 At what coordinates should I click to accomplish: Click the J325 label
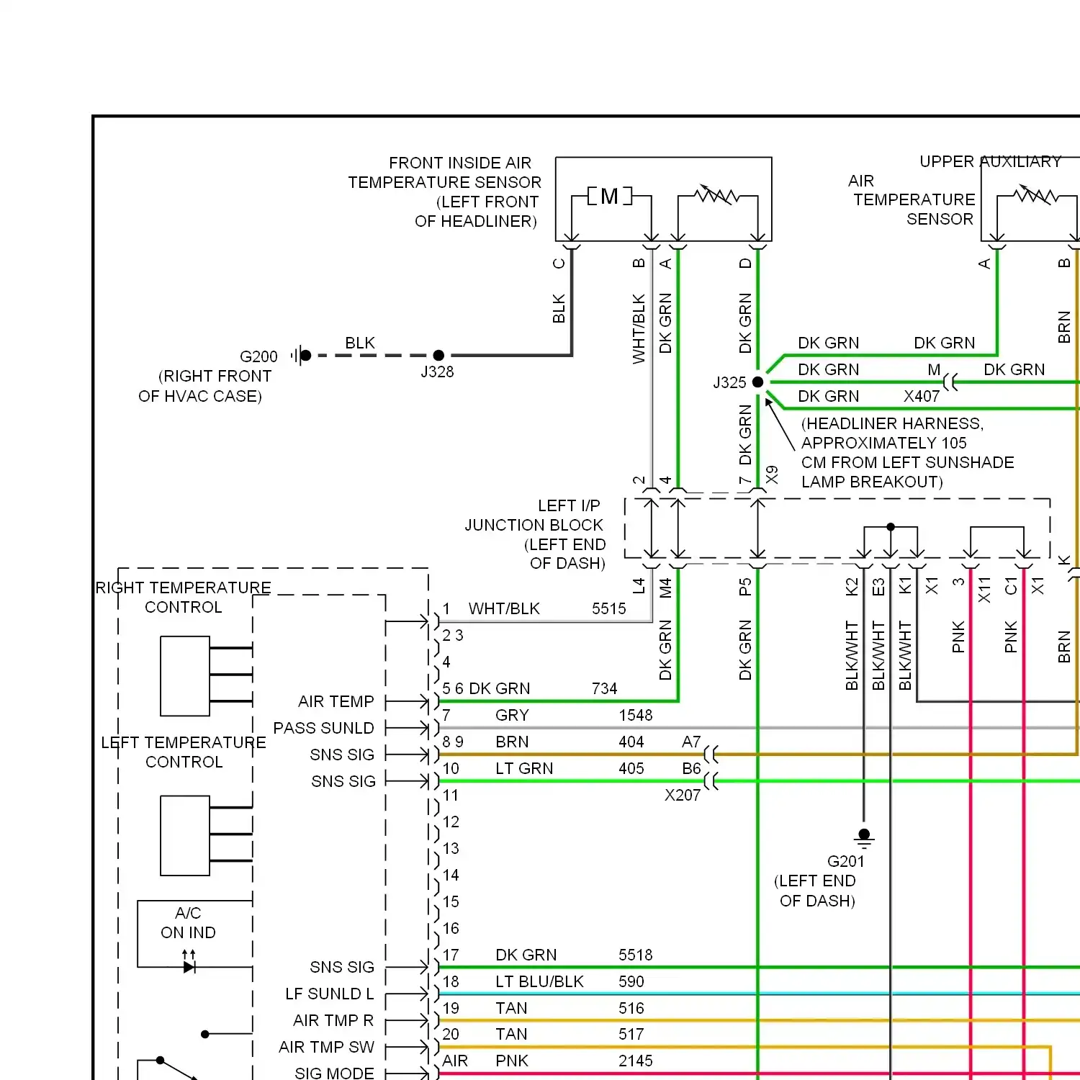coord(729,382)
